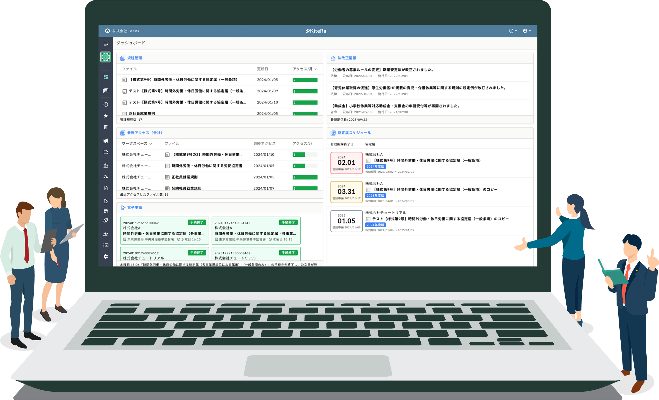Viewport: 659px width, 400px height.
Task: Open e-application card 202401171615100342
Action: (164, 230)
